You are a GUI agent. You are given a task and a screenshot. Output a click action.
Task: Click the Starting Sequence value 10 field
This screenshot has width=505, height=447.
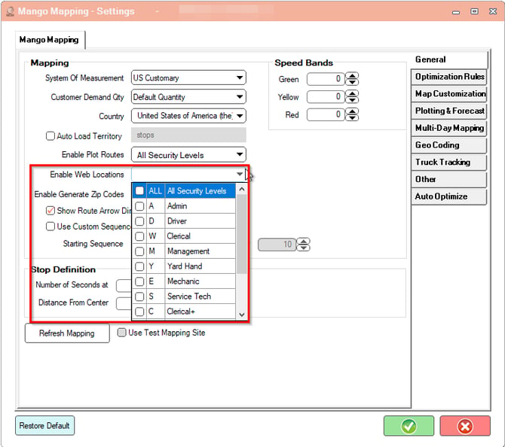coord(277,245)
